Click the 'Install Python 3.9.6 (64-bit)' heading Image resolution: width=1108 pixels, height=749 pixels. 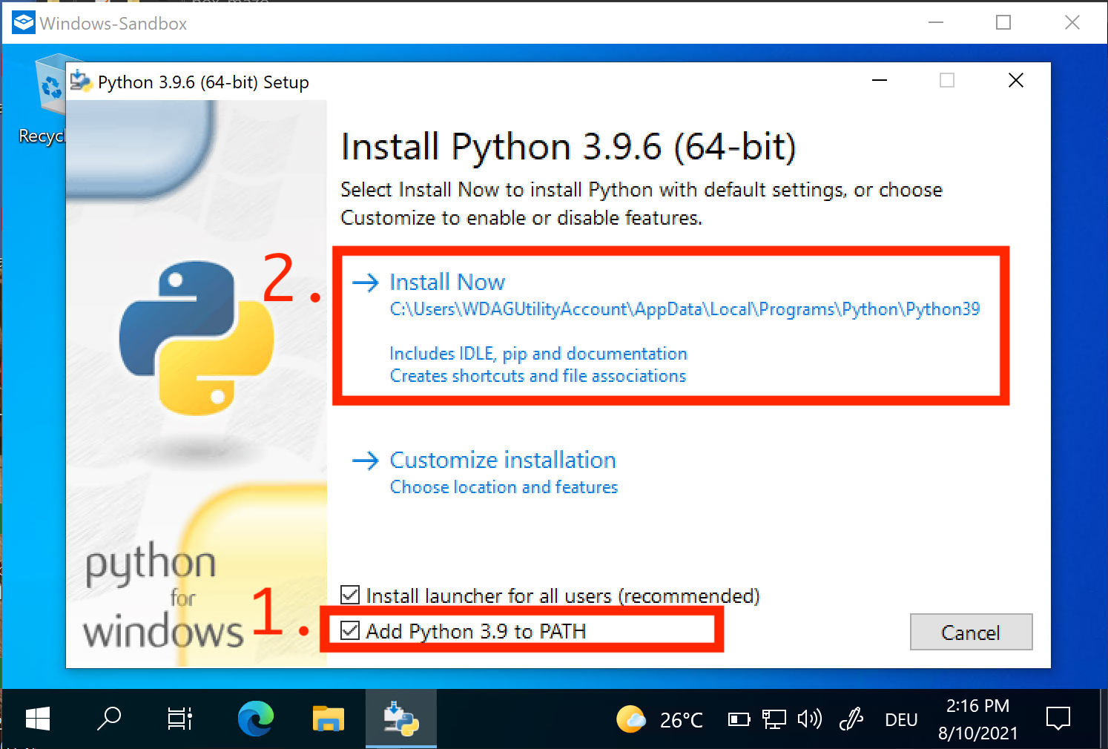[568, 147]
